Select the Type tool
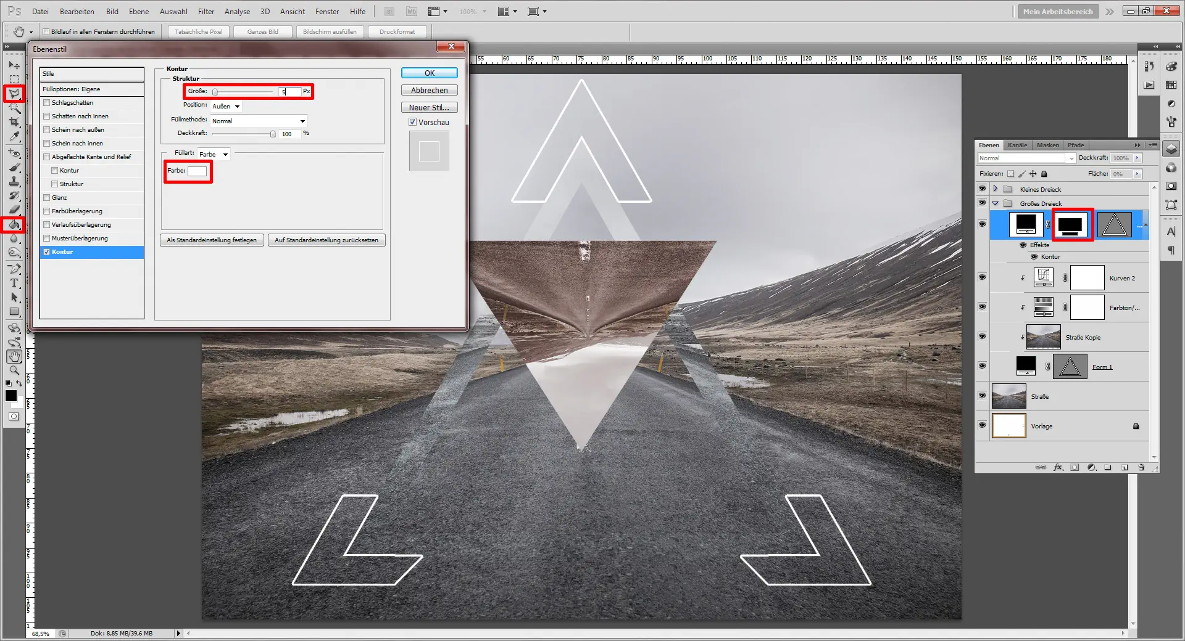 click(14, 284)
